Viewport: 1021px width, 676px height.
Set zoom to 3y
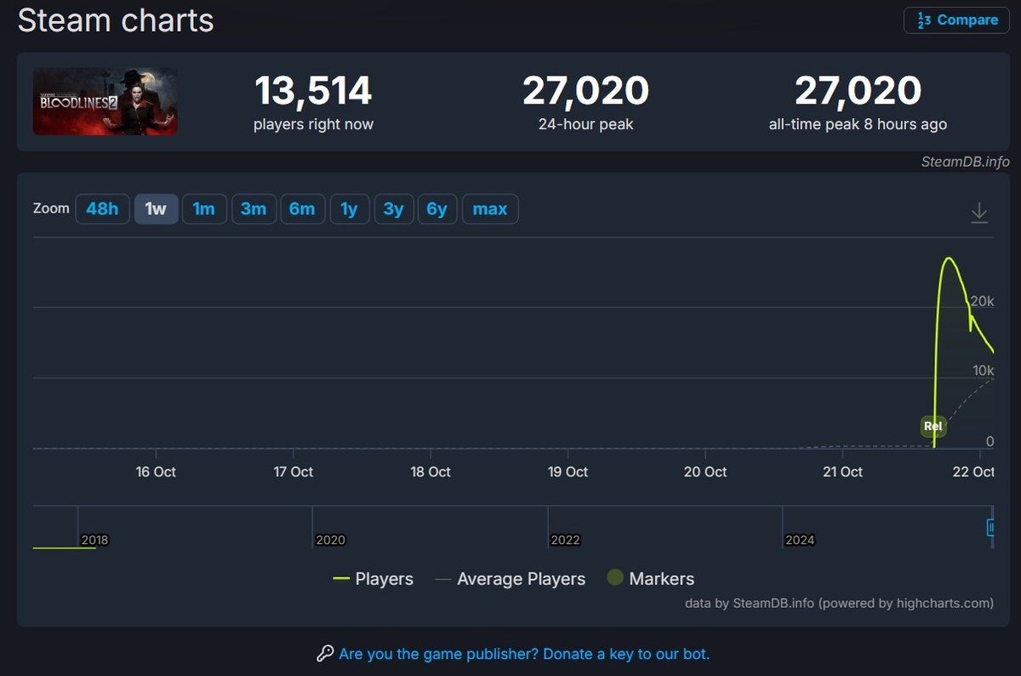click(393, 209)
